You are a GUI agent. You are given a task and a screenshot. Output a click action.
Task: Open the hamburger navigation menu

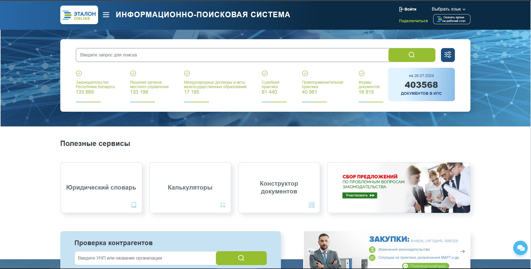click(x=106, y=15)
